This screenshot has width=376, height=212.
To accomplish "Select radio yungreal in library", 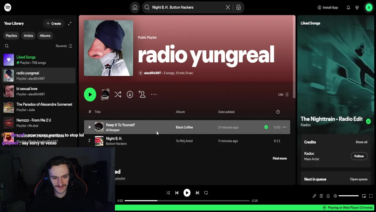I will [38, 76].
